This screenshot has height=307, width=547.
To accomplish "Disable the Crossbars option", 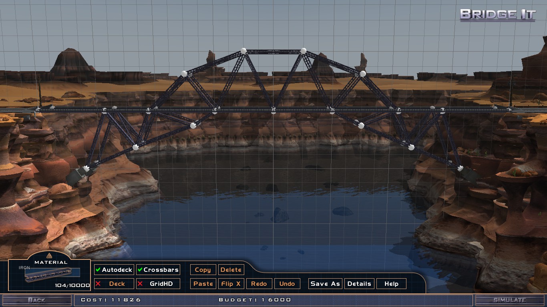I will 158,270.
